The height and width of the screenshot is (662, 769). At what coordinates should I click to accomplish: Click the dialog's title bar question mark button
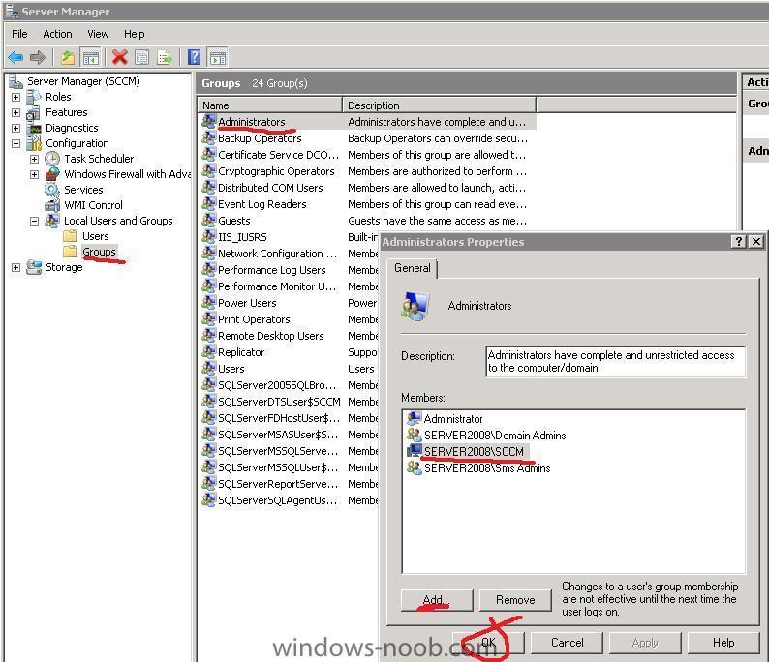pos(739,242)
